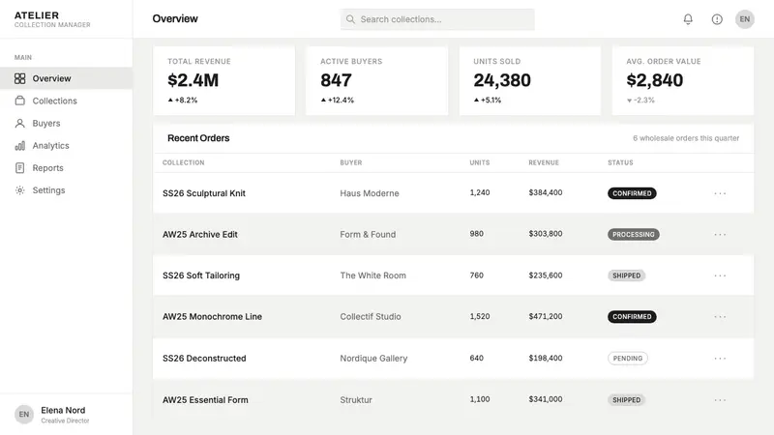This screenshot has height=435, width=774.
Task: Click the Confirmed badge for Haus Moderne
Action: (x=632, y=193)
